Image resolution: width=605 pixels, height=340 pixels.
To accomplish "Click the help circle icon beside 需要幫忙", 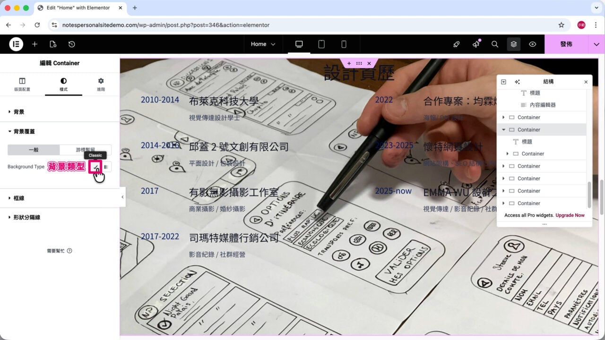I will click(69, 251).
